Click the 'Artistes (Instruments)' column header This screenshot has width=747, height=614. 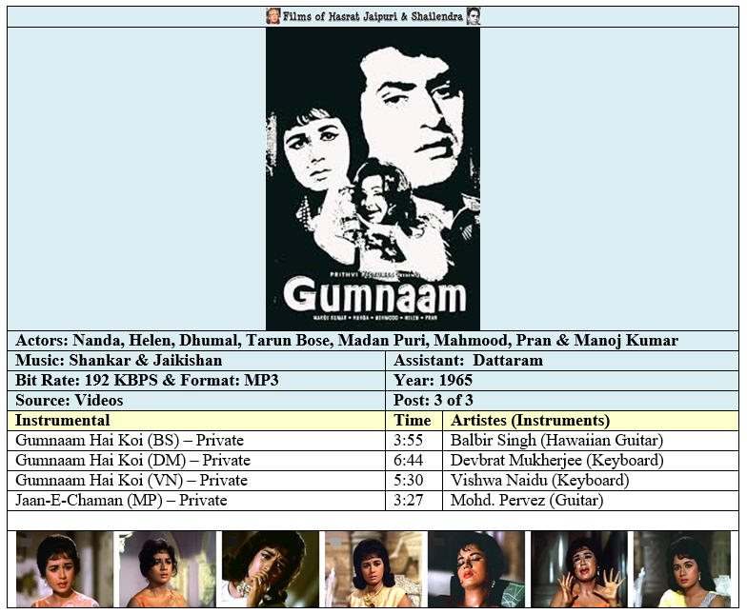591,421
